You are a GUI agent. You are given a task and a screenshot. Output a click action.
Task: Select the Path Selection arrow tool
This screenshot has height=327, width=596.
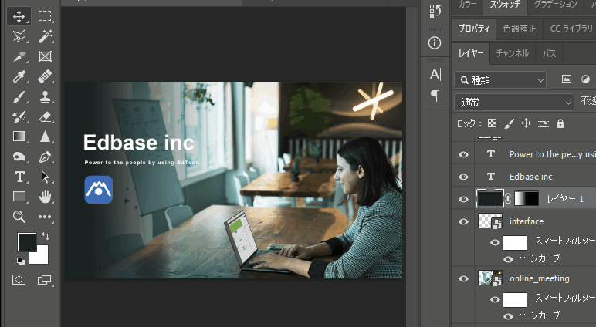pos(45,177)
